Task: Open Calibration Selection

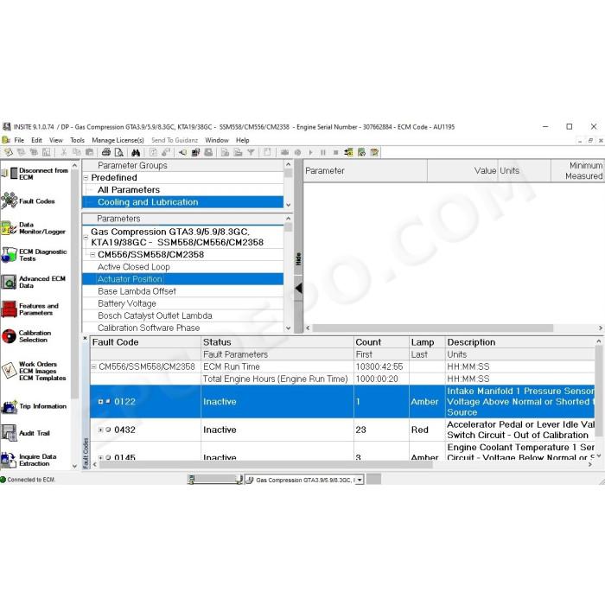Action: pyautogui.click(x=27, y=336)
